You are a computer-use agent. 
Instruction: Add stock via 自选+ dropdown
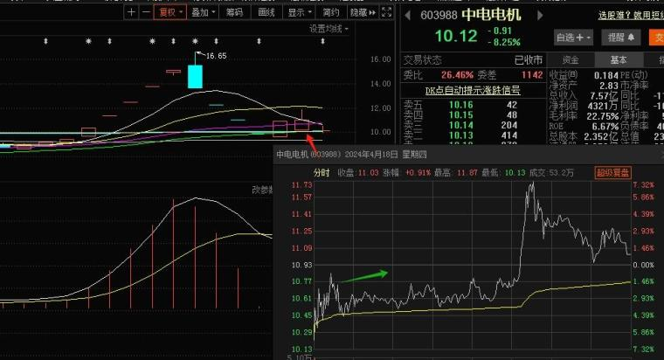tap(574, 38)
